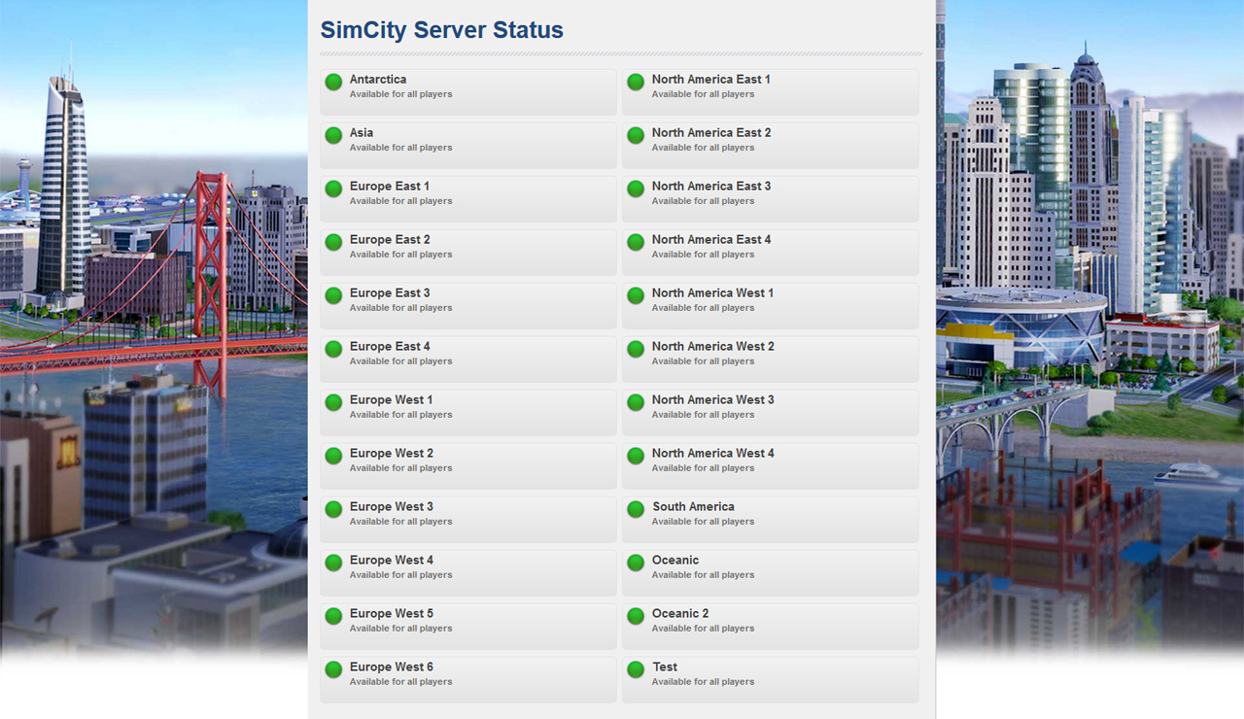Click the North America West 4 green icon
1244x719 pixels.
tap(636, 456)
